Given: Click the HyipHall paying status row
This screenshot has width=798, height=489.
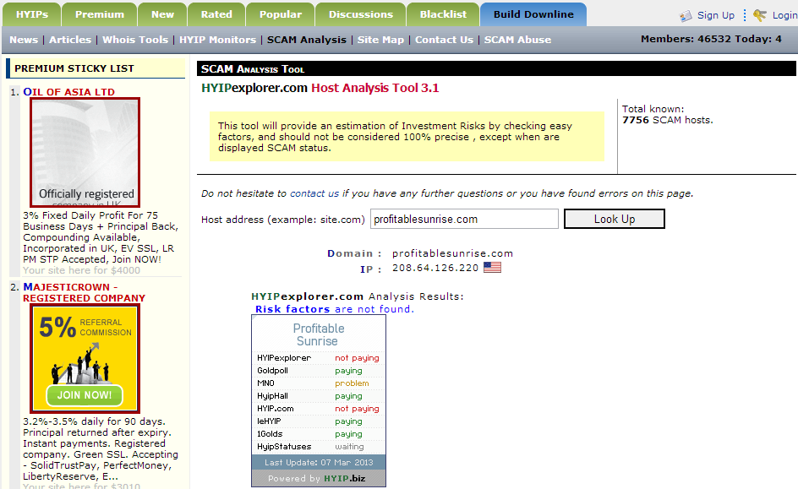Looking at the screenshot, I should tap(319, 396).
